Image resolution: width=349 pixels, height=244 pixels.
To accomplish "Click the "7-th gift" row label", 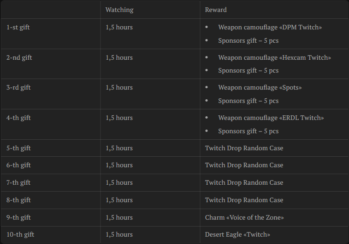I will (x=18, y=182).
